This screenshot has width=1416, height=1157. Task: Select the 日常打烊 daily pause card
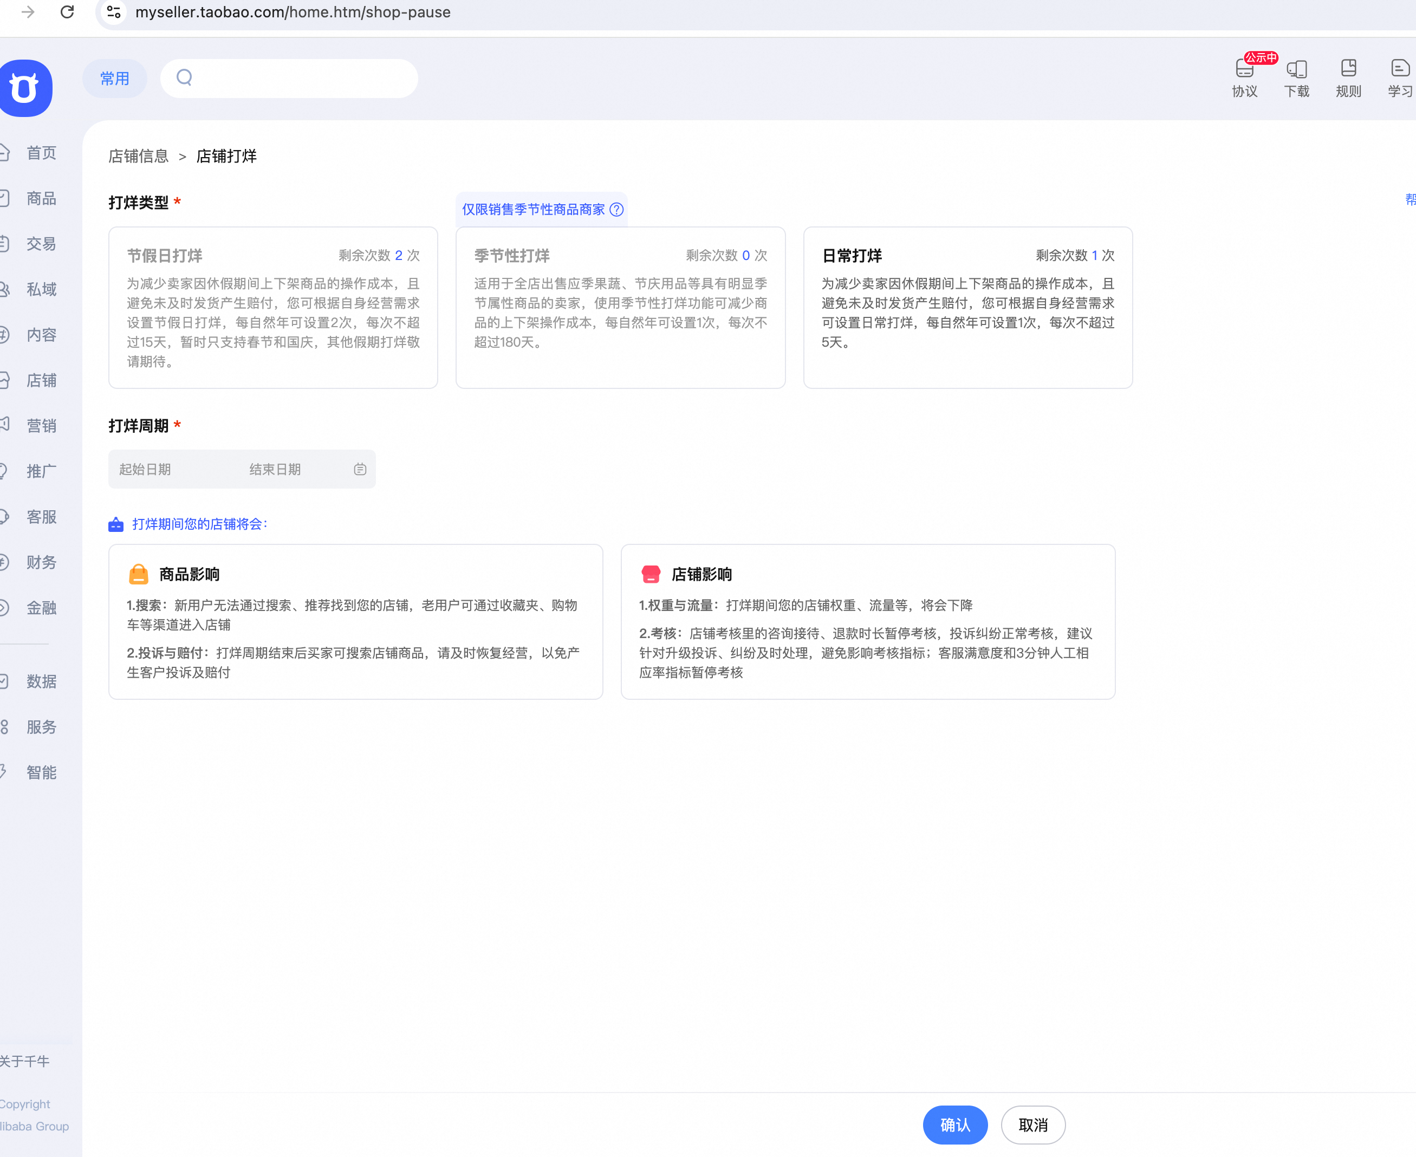click(967, 308)
